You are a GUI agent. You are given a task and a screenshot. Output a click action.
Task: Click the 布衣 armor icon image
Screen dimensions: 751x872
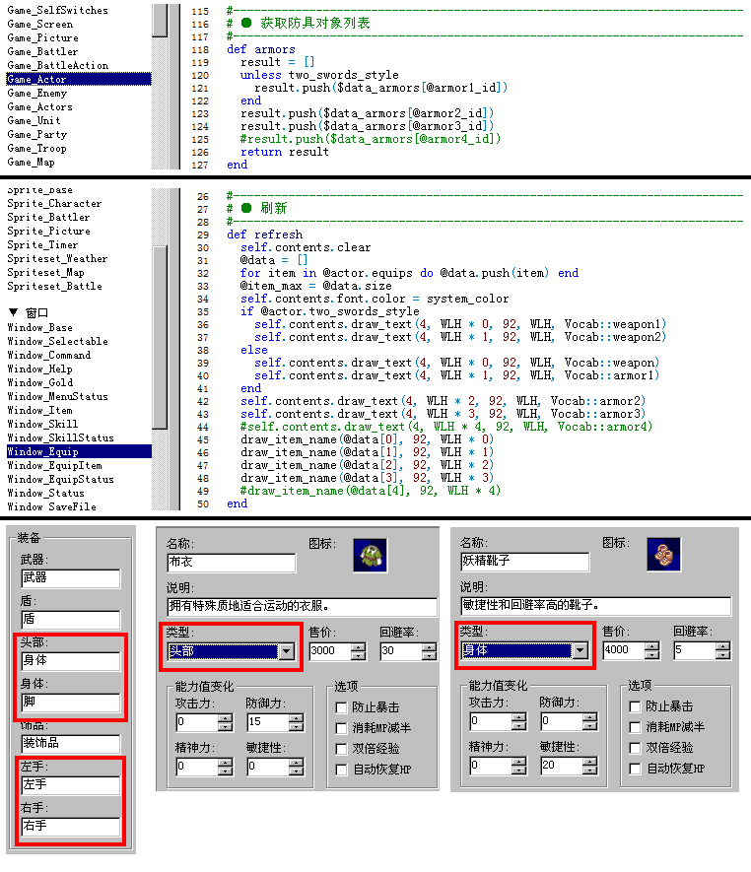(370, 555)
